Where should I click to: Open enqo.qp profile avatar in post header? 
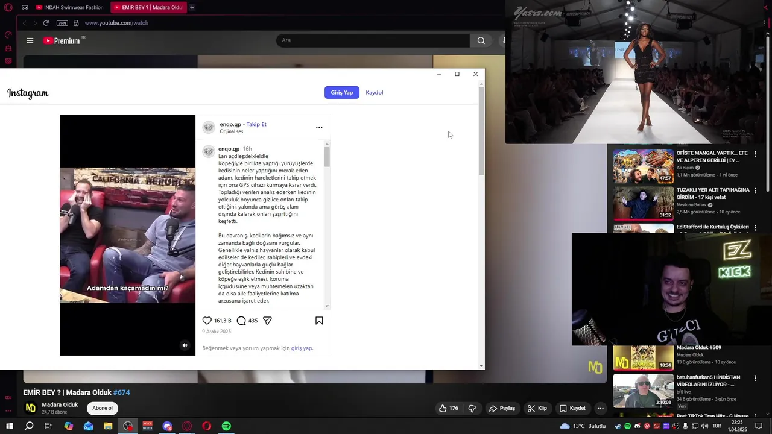(209, 127)
